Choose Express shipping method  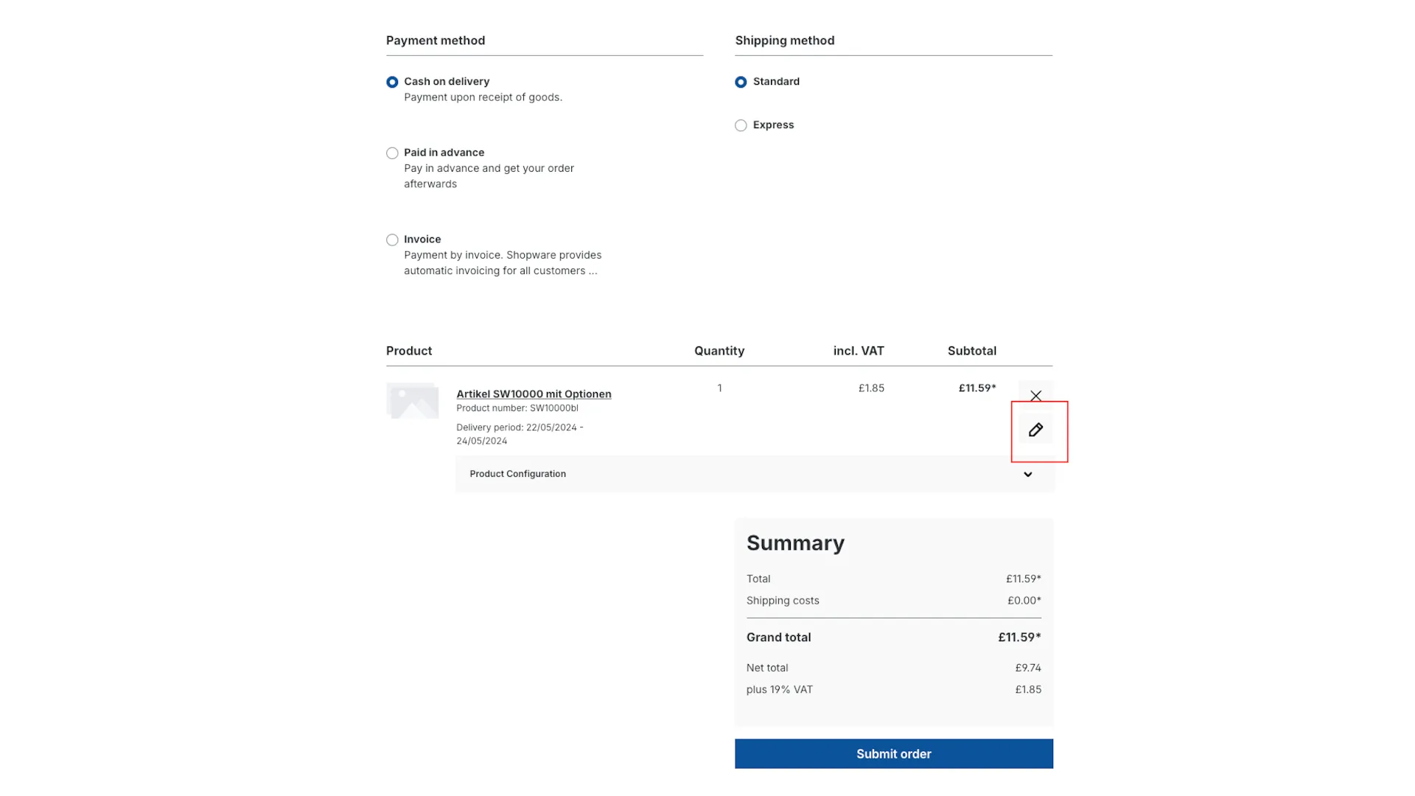pyautogui.click(x=741, y=125)
